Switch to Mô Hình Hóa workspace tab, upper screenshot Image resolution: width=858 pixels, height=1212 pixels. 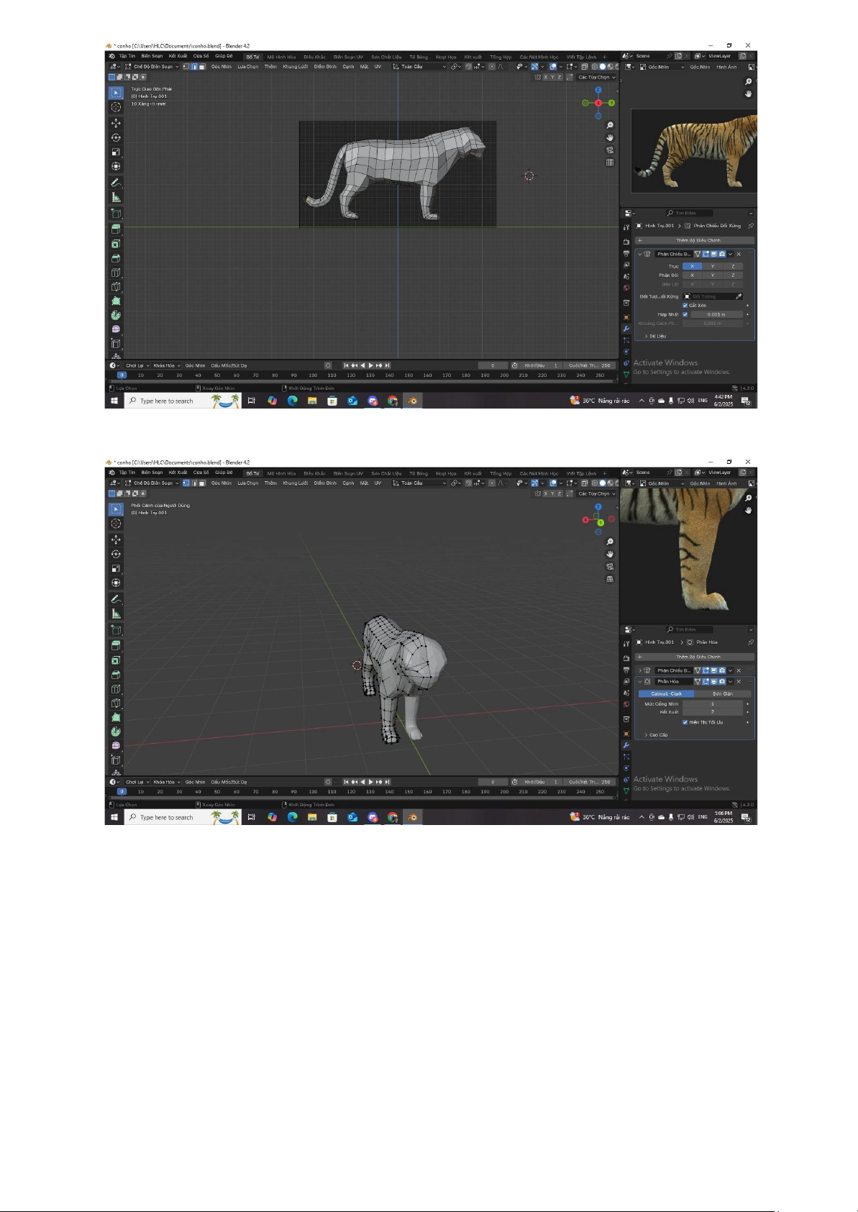click(281, 57)
